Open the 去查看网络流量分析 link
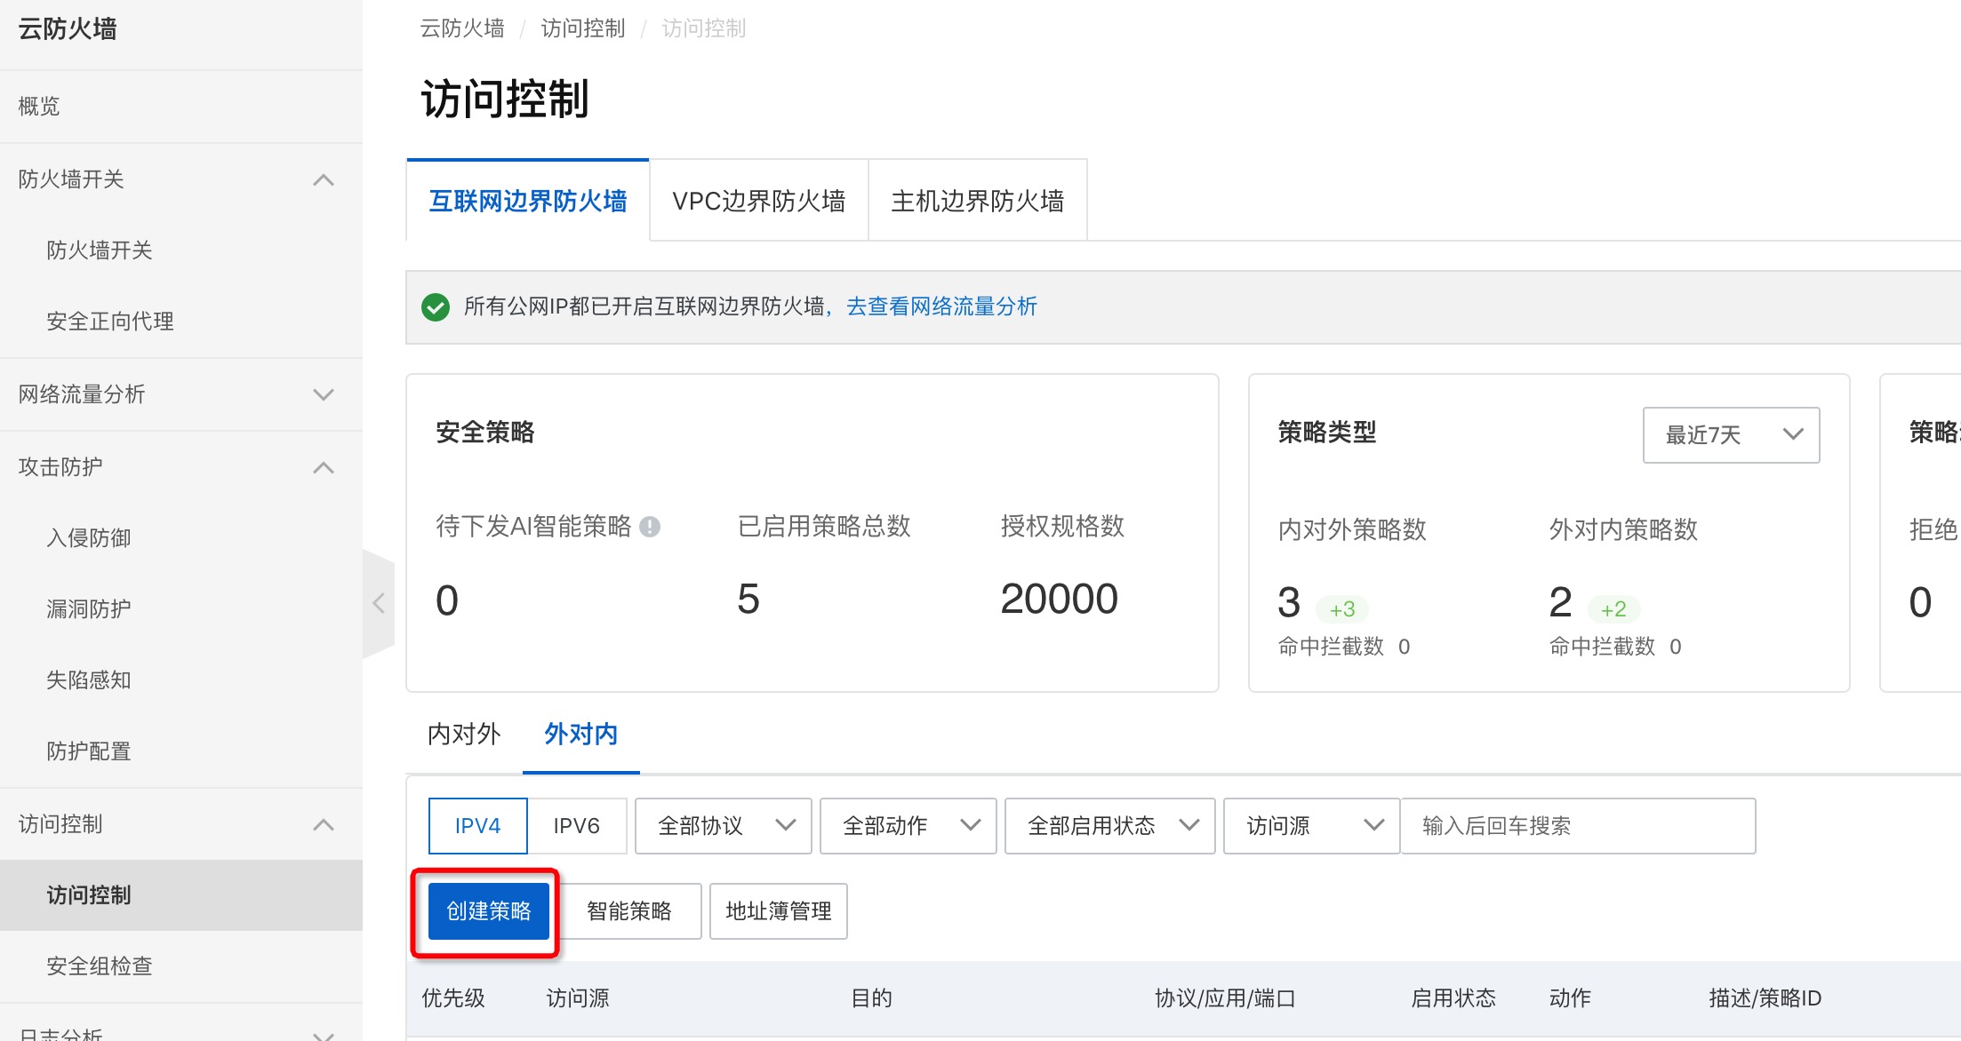This screenshot has height=1041, width=1961. (x=941, y=306)
